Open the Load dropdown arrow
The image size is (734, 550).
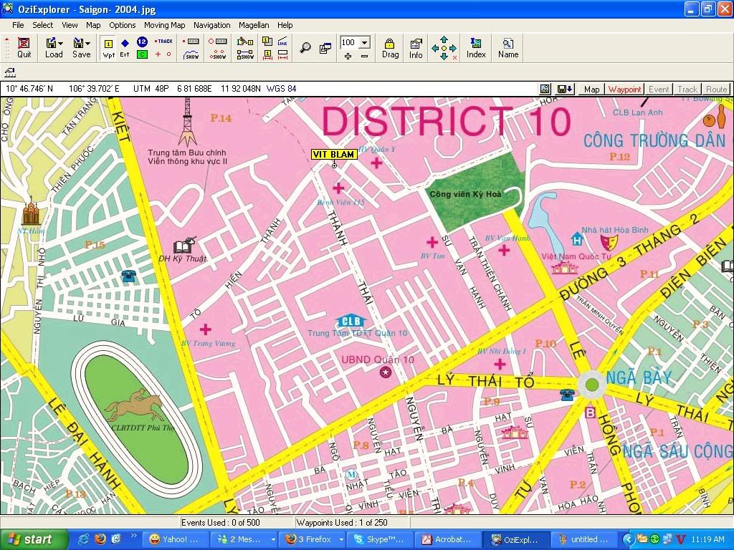60,44
